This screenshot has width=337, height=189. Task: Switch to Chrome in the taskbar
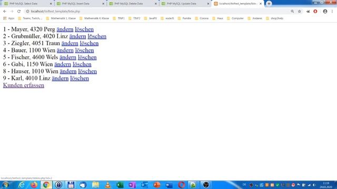click(x=46, y=185)
